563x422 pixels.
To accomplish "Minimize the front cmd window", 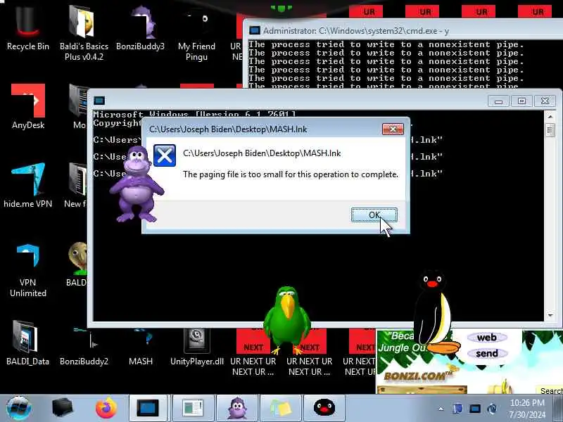I will coord(498,101).
